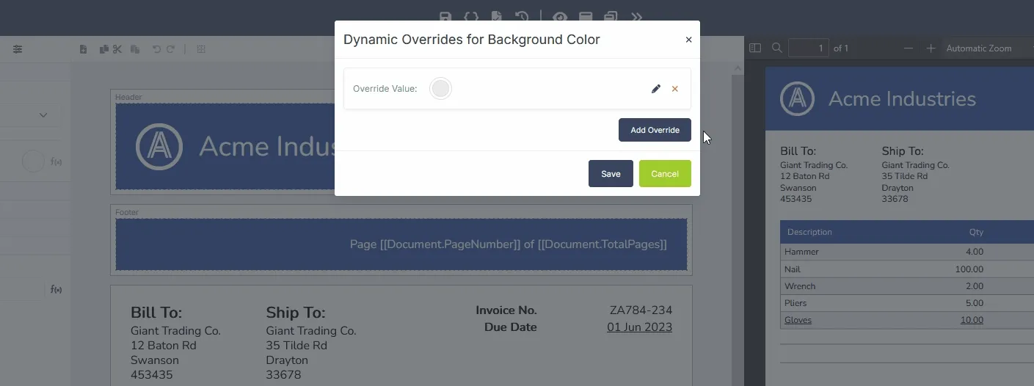Click the PDF page number input field
The height and width of the screenshot is (386, 1034).
click(809, 48)
